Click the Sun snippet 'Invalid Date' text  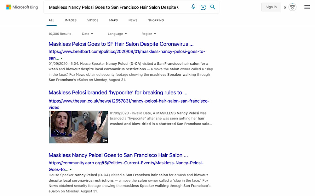(x=161, y=119)
